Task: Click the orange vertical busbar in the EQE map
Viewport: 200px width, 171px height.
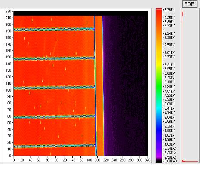Action: 99,85
